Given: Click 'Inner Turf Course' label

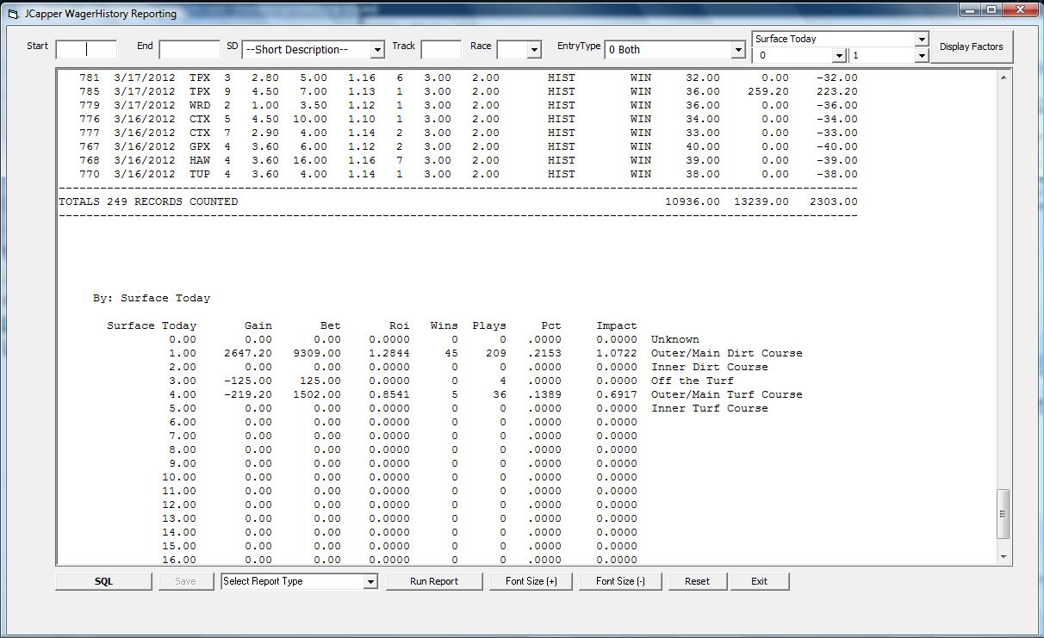Looking at the screenshot, I should [x=709, y=408].
